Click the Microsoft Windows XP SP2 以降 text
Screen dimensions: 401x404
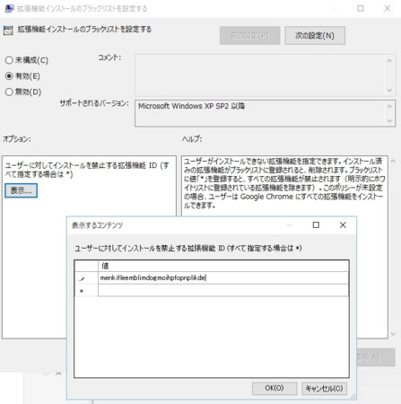(x=191, y=106)
